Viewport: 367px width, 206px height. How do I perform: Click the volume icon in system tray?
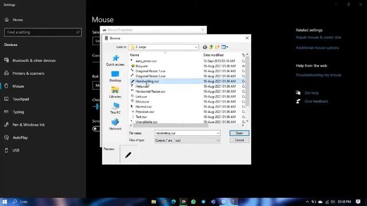point(333,202)
